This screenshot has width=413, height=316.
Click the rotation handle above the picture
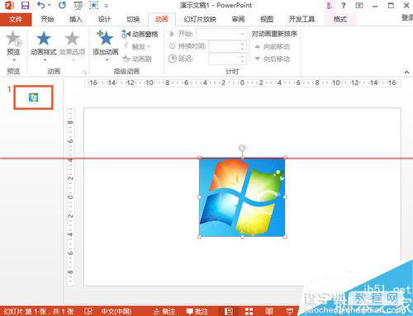242,149
